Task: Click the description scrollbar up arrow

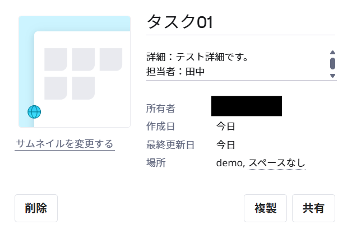Action: [x=333, y=53]
